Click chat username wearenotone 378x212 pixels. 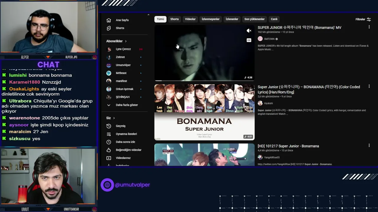(24, 118)
